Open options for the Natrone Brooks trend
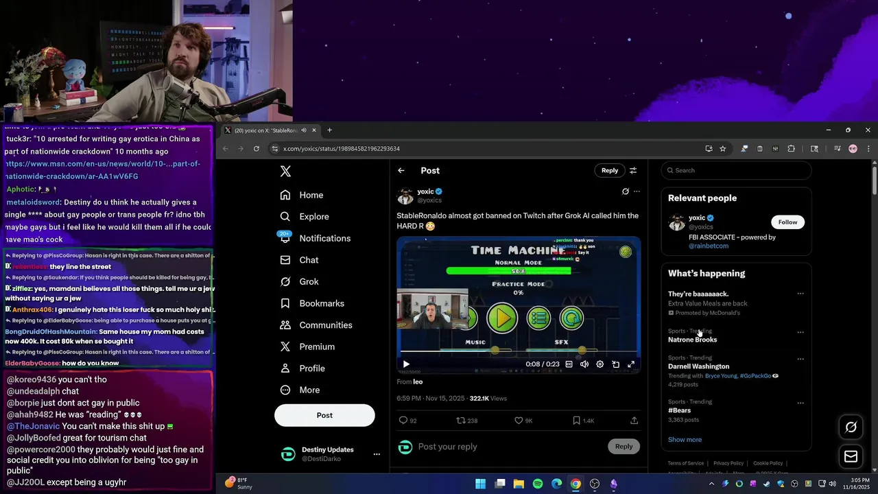 click(x=800, y=332)
